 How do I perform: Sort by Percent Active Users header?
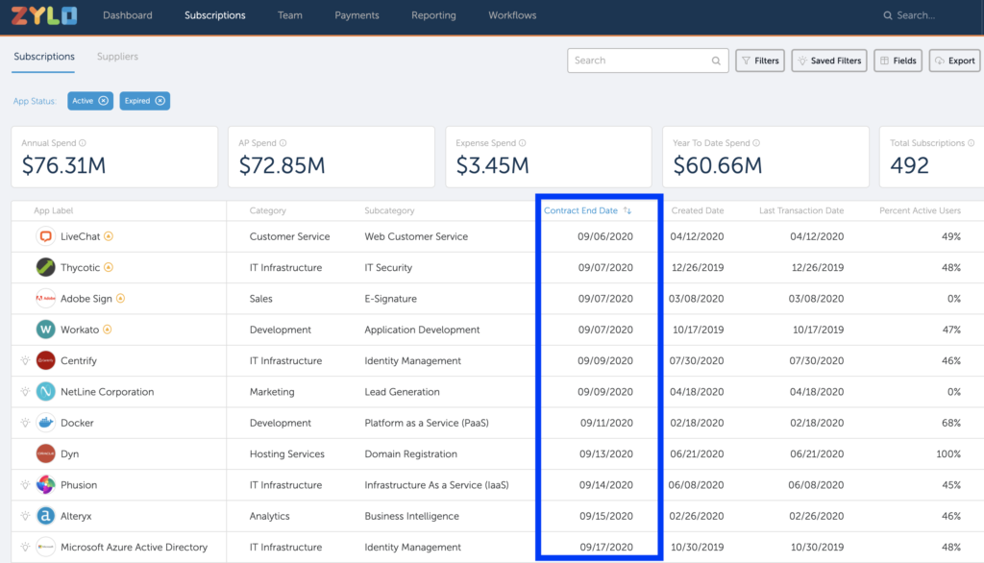tap(920, 210)
